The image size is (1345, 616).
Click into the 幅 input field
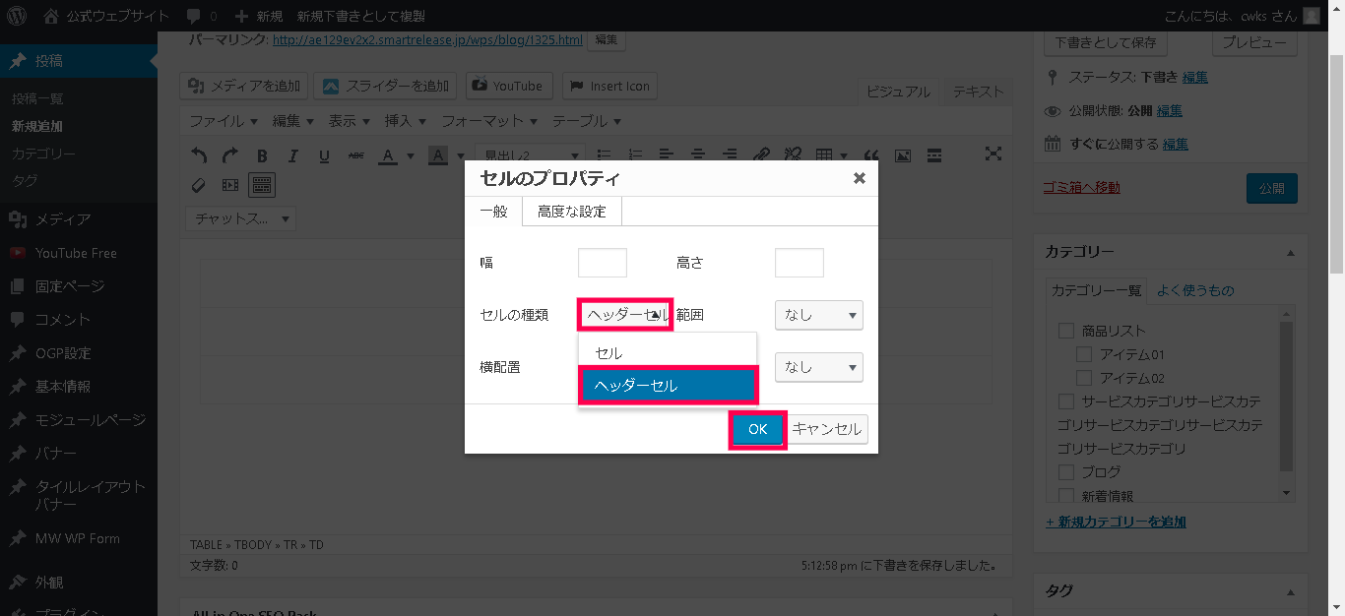pos(602,263)
